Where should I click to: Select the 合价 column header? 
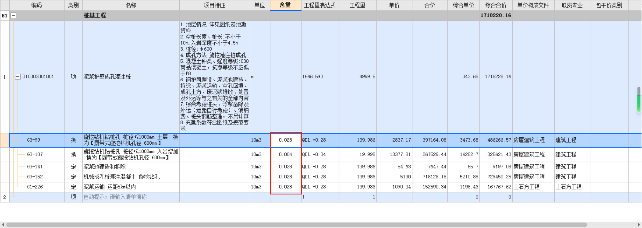(430, 5)
